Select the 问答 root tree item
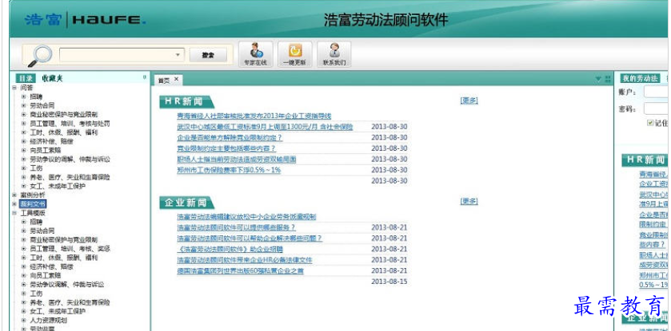 (26, 88)
